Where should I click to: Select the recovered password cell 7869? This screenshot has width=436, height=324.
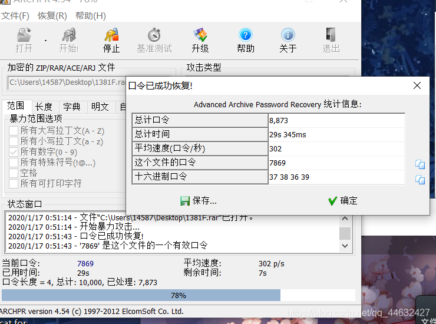coord(336,163)
